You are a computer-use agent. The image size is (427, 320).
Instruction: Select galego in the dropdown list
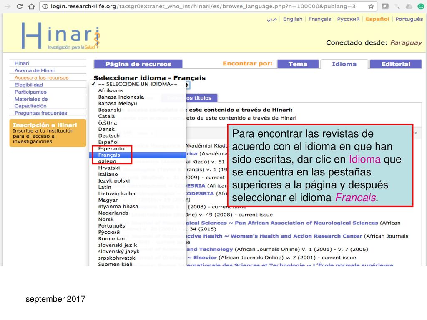[138, 161]
